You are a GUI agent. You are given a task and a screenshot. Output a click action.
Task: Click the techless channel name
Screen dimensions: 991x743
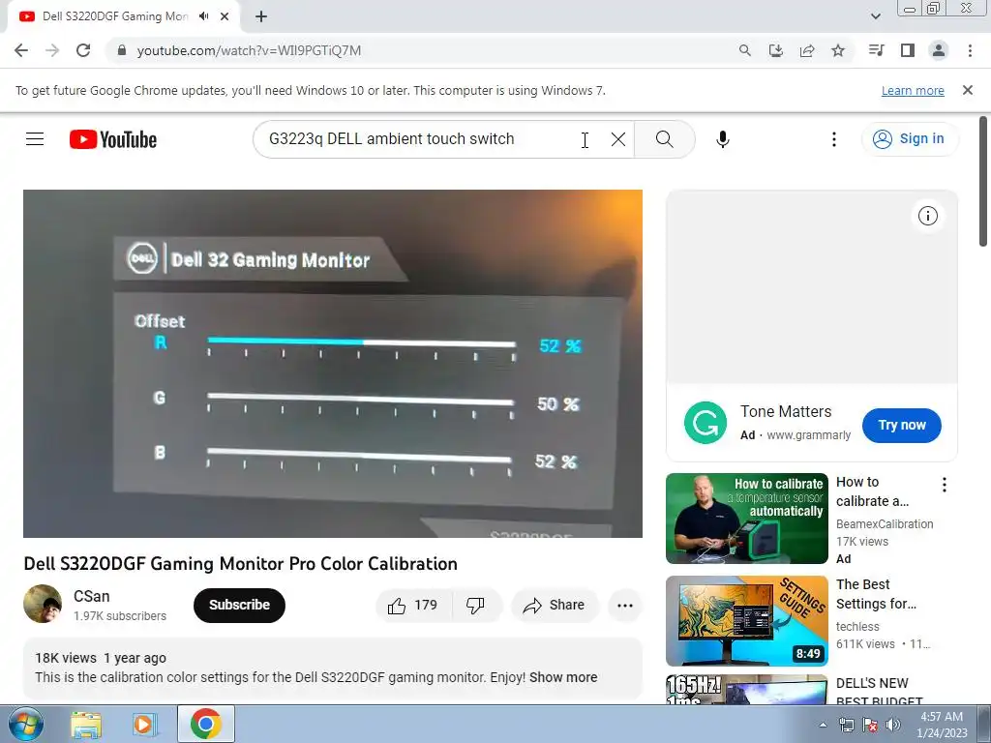point(857,626)
